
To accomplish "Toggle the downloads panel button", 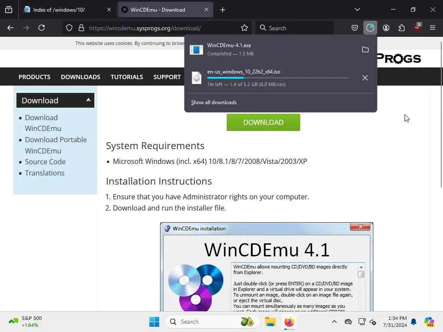I will click(x=370, y=28).
